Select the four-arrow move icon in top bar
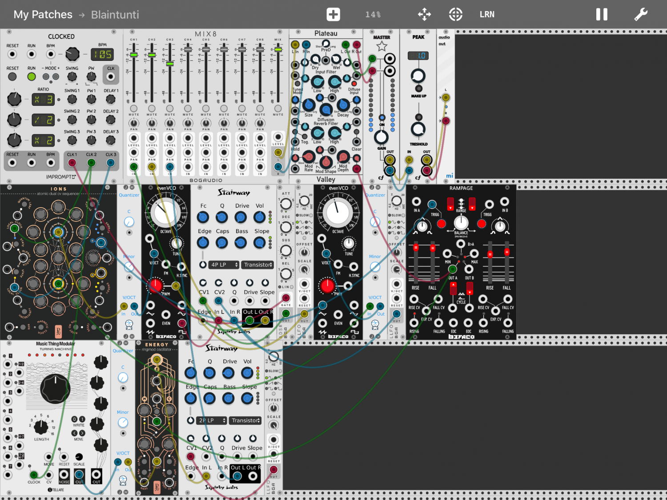 pyautogui.click(x=424, y=14)
